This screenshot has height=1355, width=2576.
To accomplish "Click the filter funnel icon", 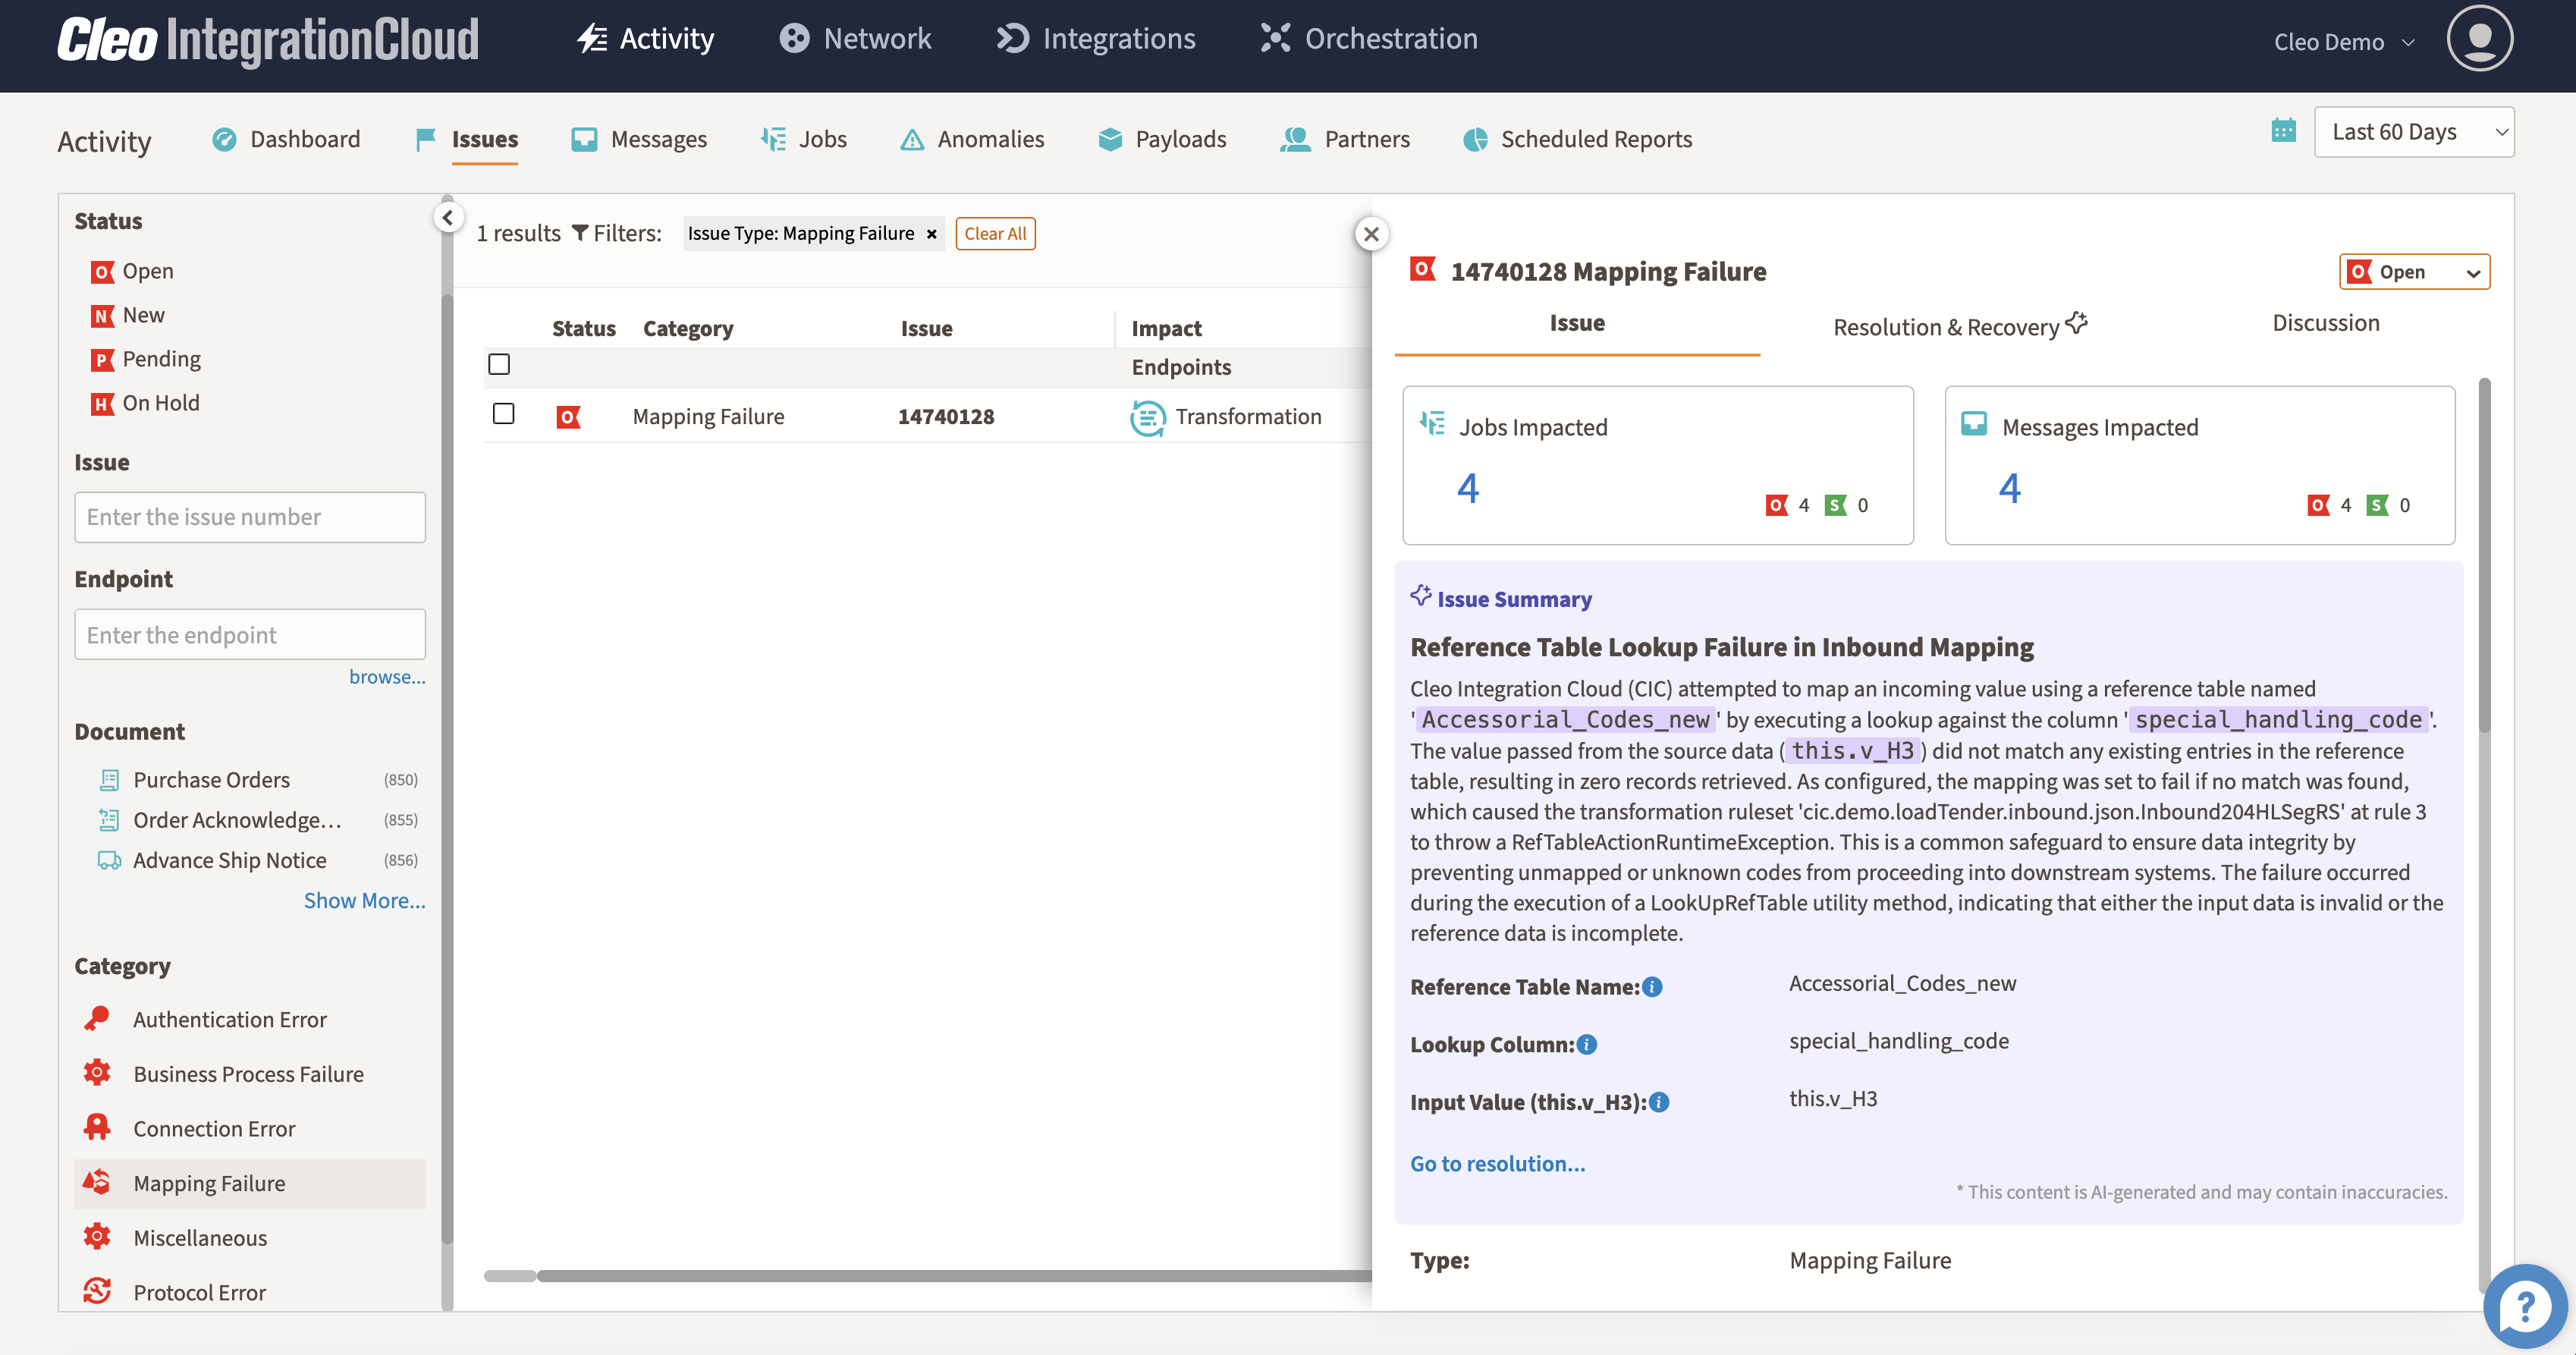I will pyautogui.click(x=579, y=233).
